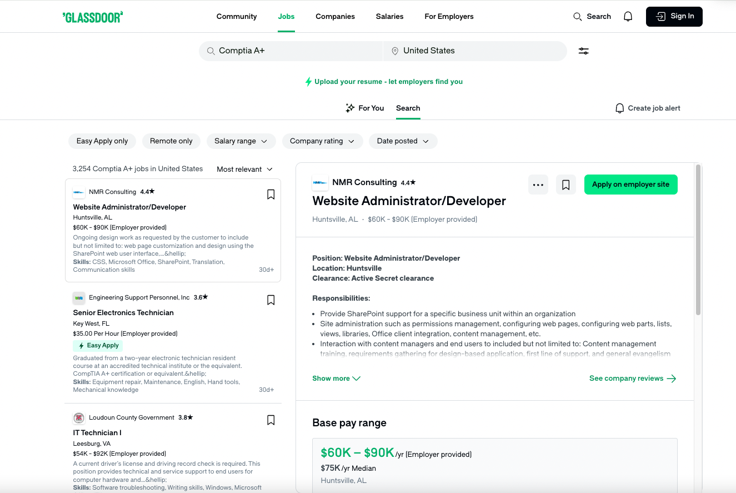The image size is (736, 493).
Task: Bookmark the Senior Electronics Technician job
Action: click(271, 300)
